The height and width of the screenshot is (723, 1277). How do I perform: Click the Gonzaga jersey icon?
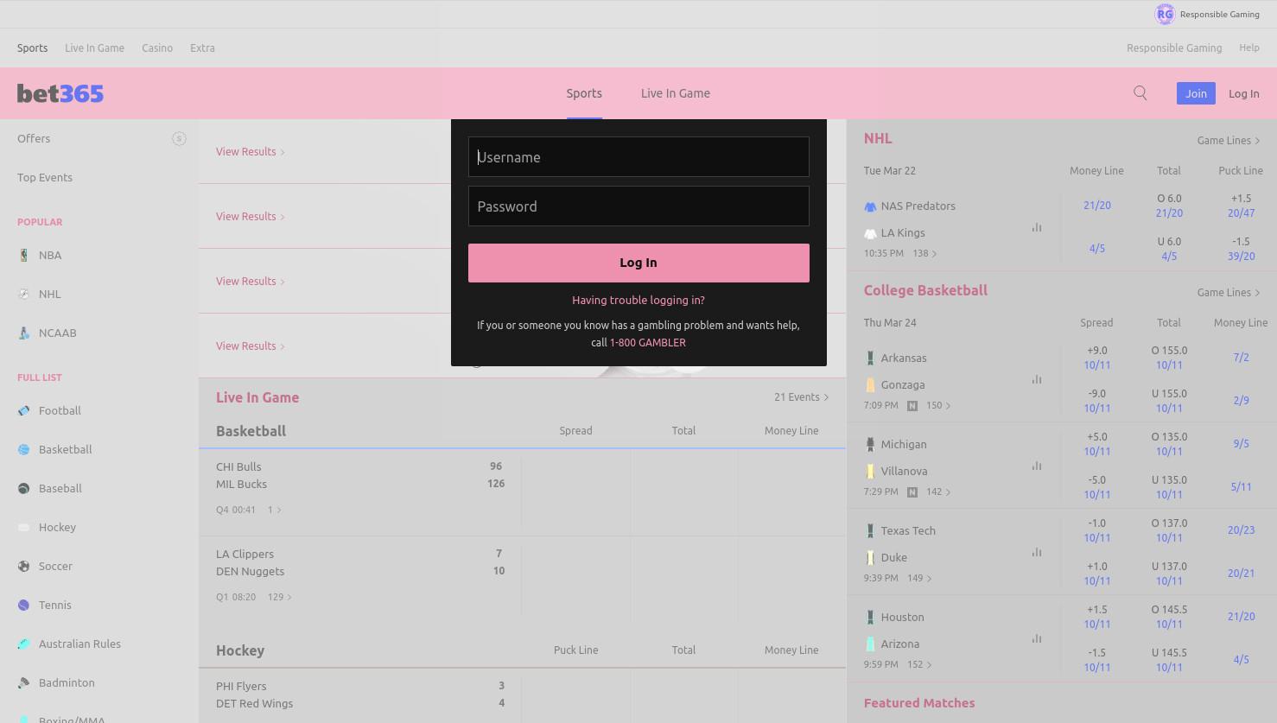click(x=870, y=385)
